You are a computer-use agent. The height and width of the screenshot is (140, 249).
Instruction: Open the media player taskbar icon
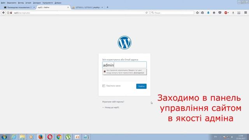click(31, 137)
